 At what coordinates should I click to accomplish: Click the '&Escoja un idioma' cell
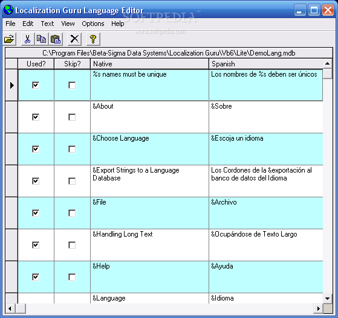click(x=266, y=149)
